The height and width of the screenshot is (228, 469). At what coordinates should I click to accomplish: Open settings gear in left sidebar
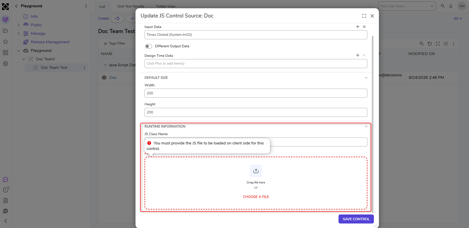(x=6, y=64)
